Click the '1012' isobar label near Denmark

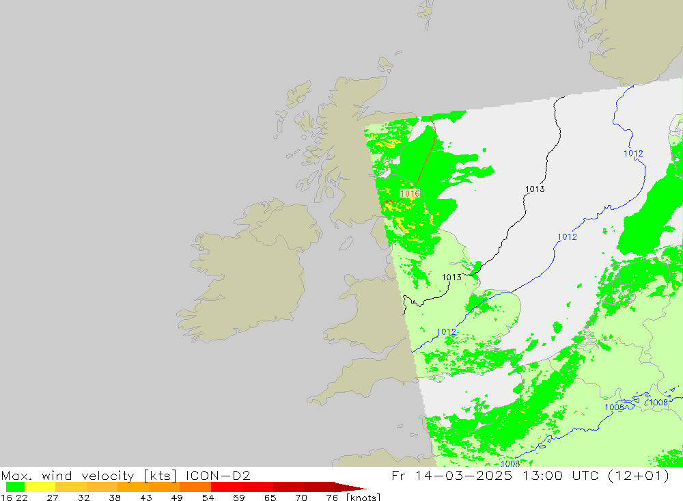[x=633, y=154]
